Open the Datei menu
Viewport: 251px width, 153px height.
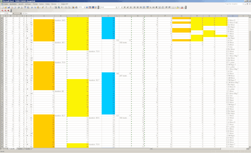tap(6, 4)
